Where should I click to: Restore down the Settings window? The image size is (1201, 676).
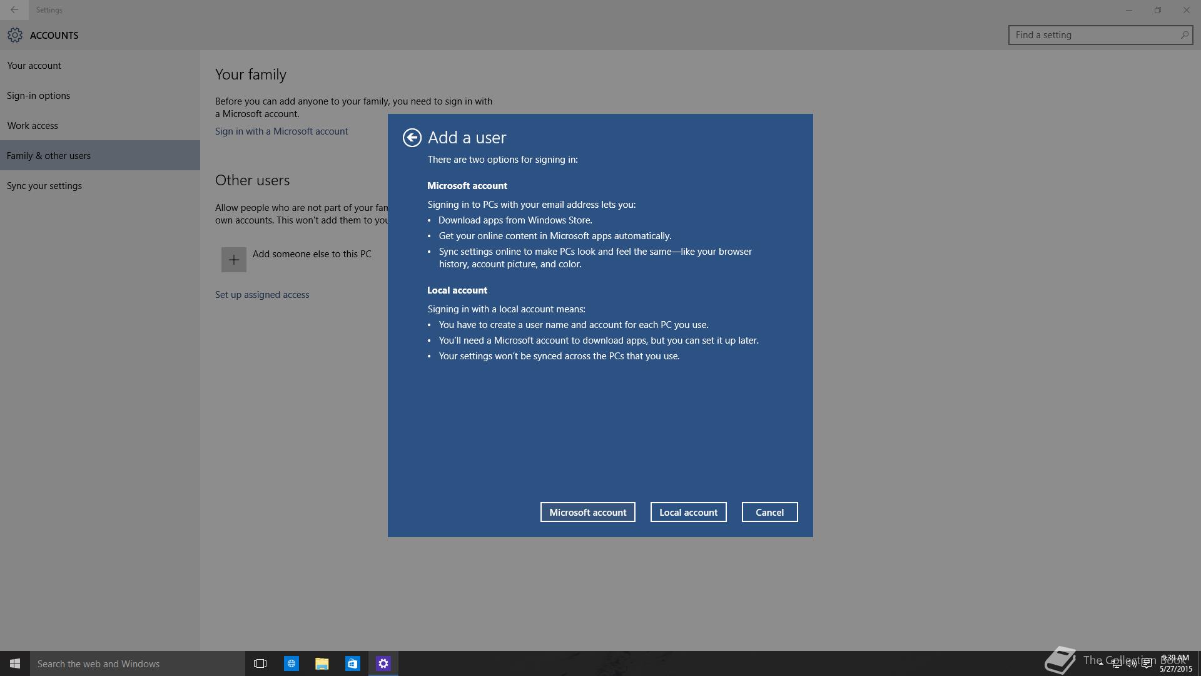1158,10
